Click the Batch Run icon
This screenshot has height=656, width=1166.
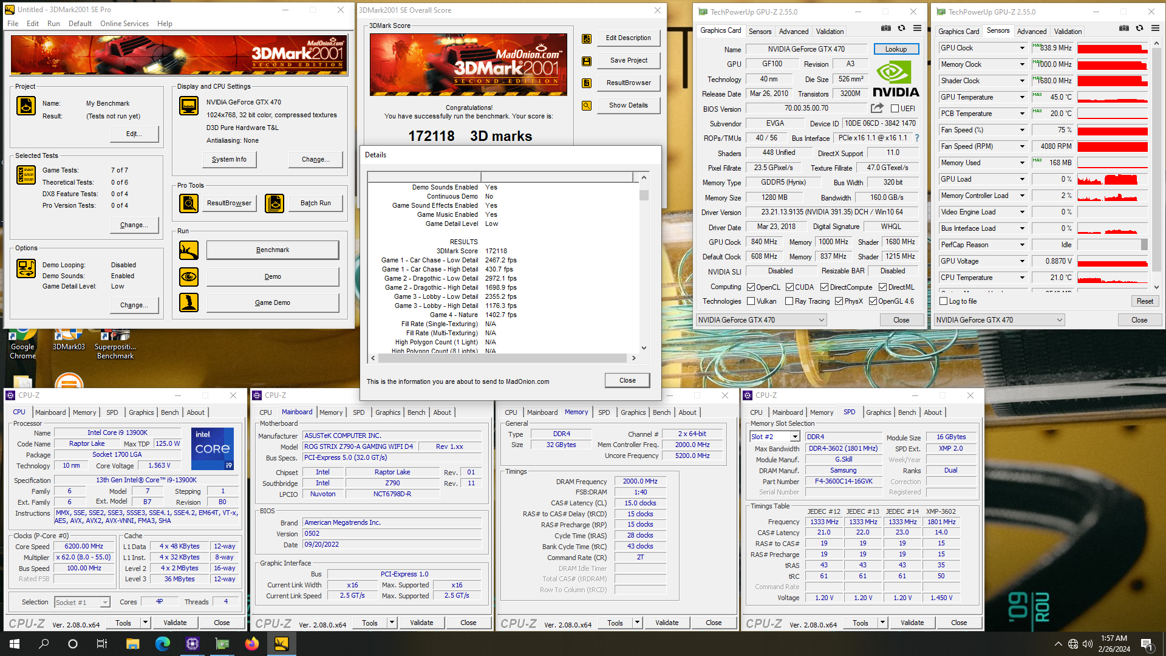274,203
